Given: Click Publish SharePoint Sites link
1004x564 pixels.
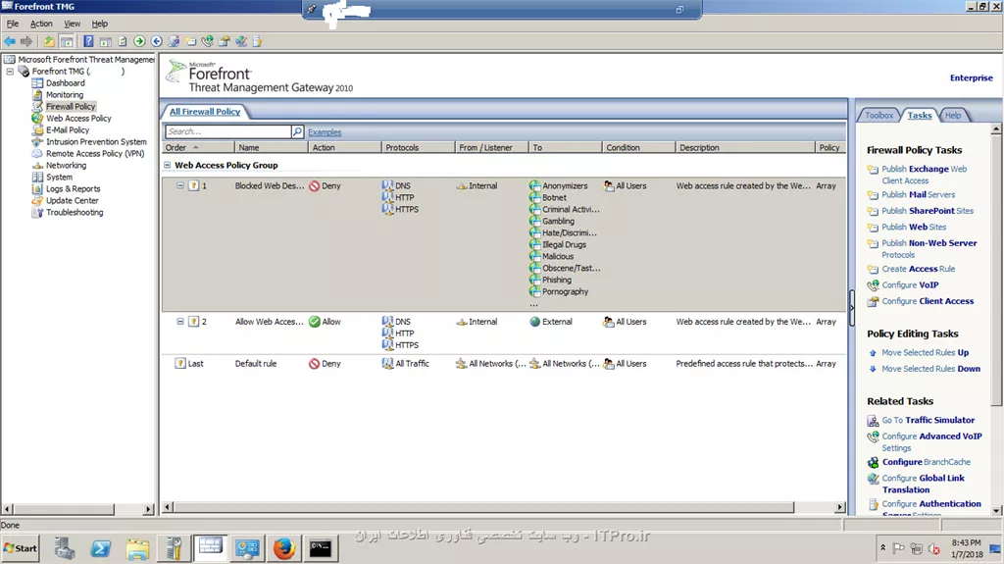Looking at the screenshot, I should [928, 211].
